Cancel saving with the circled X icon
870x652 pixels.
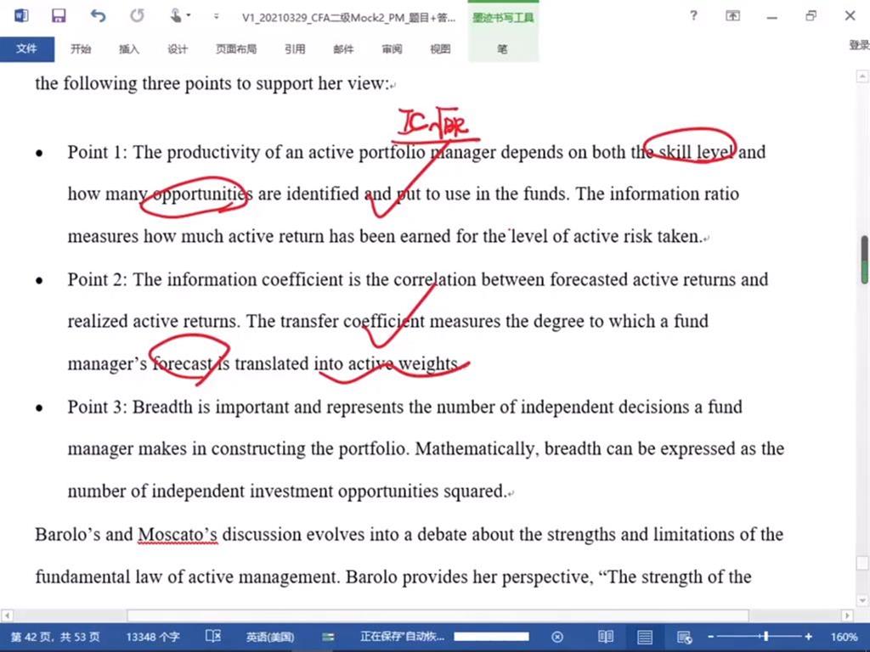[x=557, y=637]
